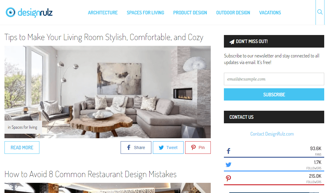Viewport: 326px width, 193px height.
Task: Select Outdoor Design in navigation
Action: [233, 13]
